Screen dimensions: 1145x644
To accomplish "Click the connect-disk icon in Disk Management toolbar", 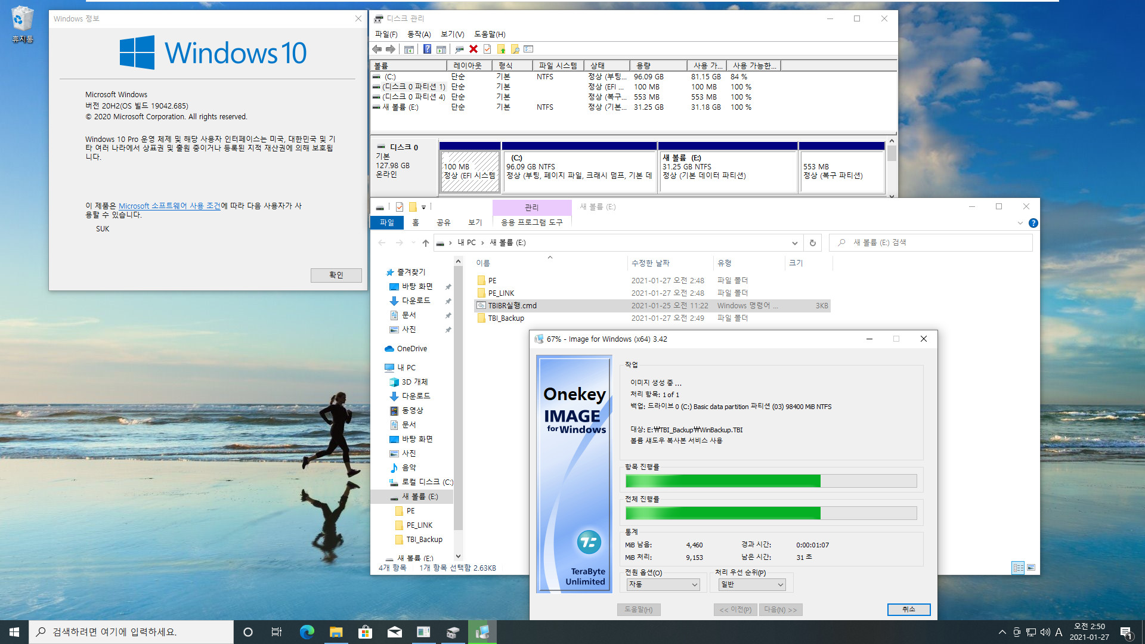I will (x=459, y=49).
